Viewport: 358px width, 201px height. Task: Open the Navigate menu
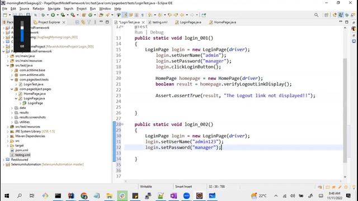[x=54, y=9]
